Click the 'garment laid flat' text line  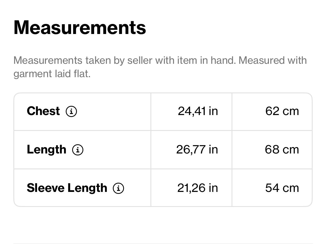(52, 74)
